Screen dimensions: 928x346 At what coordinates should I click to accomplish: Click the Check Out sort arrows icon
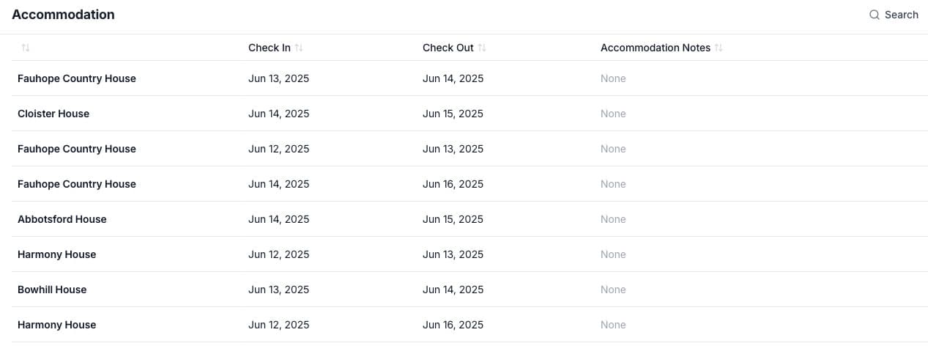pos(482,48)
